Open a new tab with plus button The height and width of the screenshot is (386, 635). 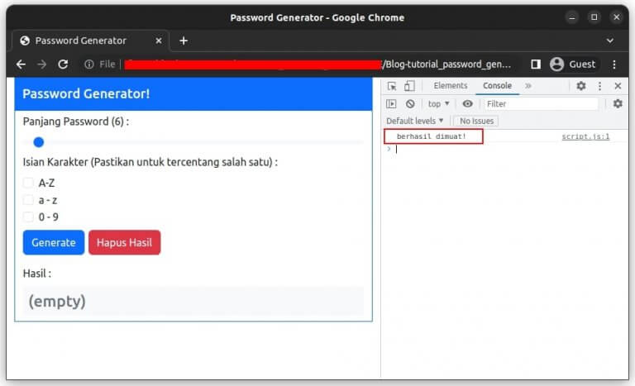pos(184,41)
